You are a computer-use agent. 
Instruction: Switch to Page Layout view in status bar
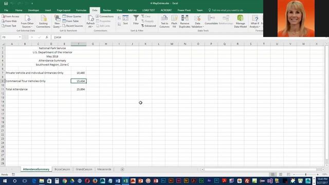pyautogui.click(x=281, y=174)
